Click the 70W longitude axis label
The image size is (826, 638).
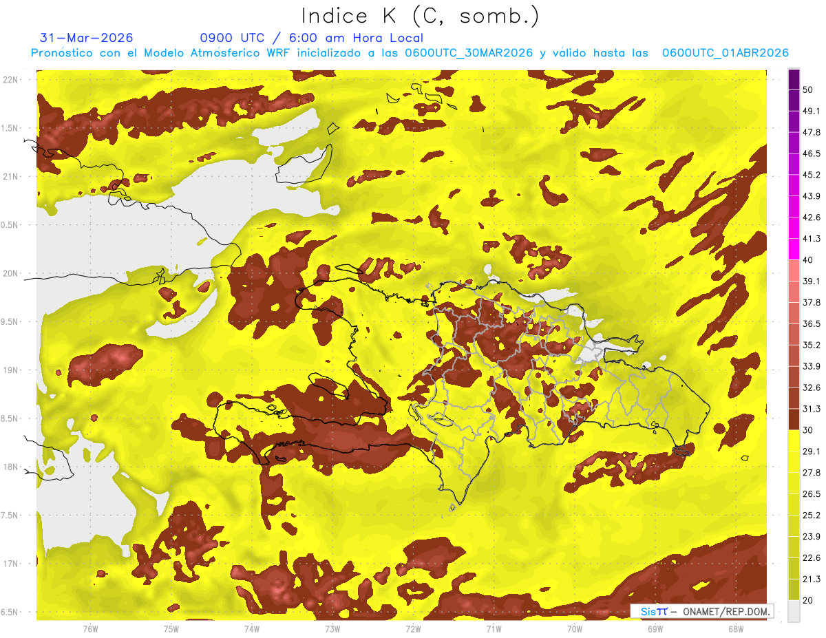(x=574, y=628)
